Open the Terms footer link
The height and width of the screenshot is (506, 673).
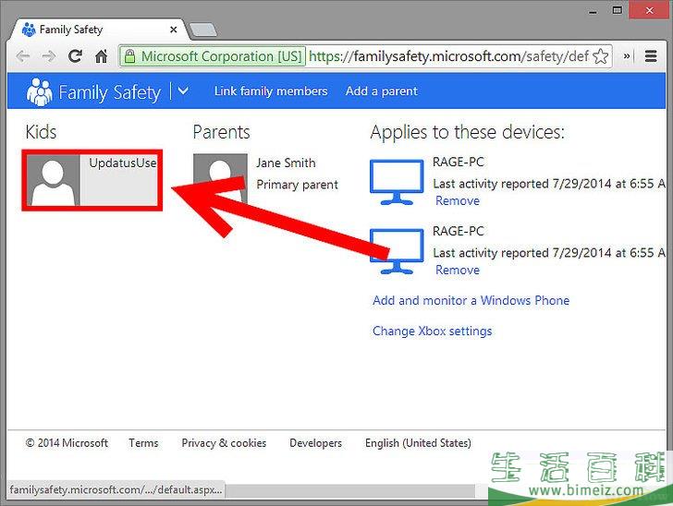(143, 443)
